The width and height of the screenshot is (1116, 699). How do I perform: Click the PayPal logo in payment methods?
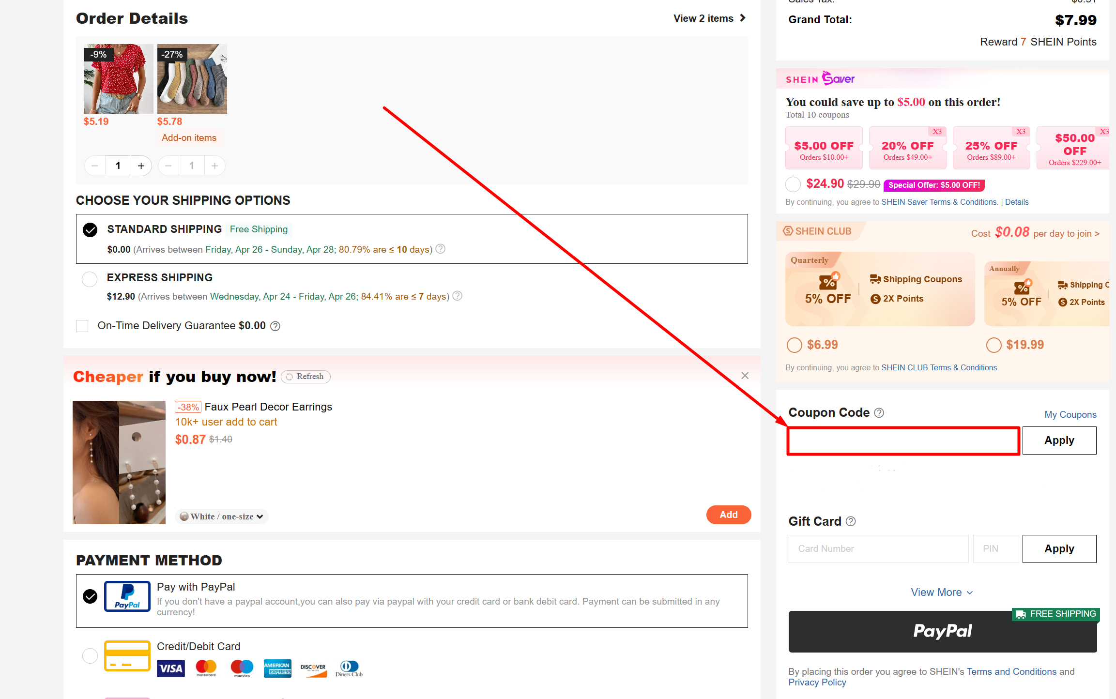tap(127, 596)
